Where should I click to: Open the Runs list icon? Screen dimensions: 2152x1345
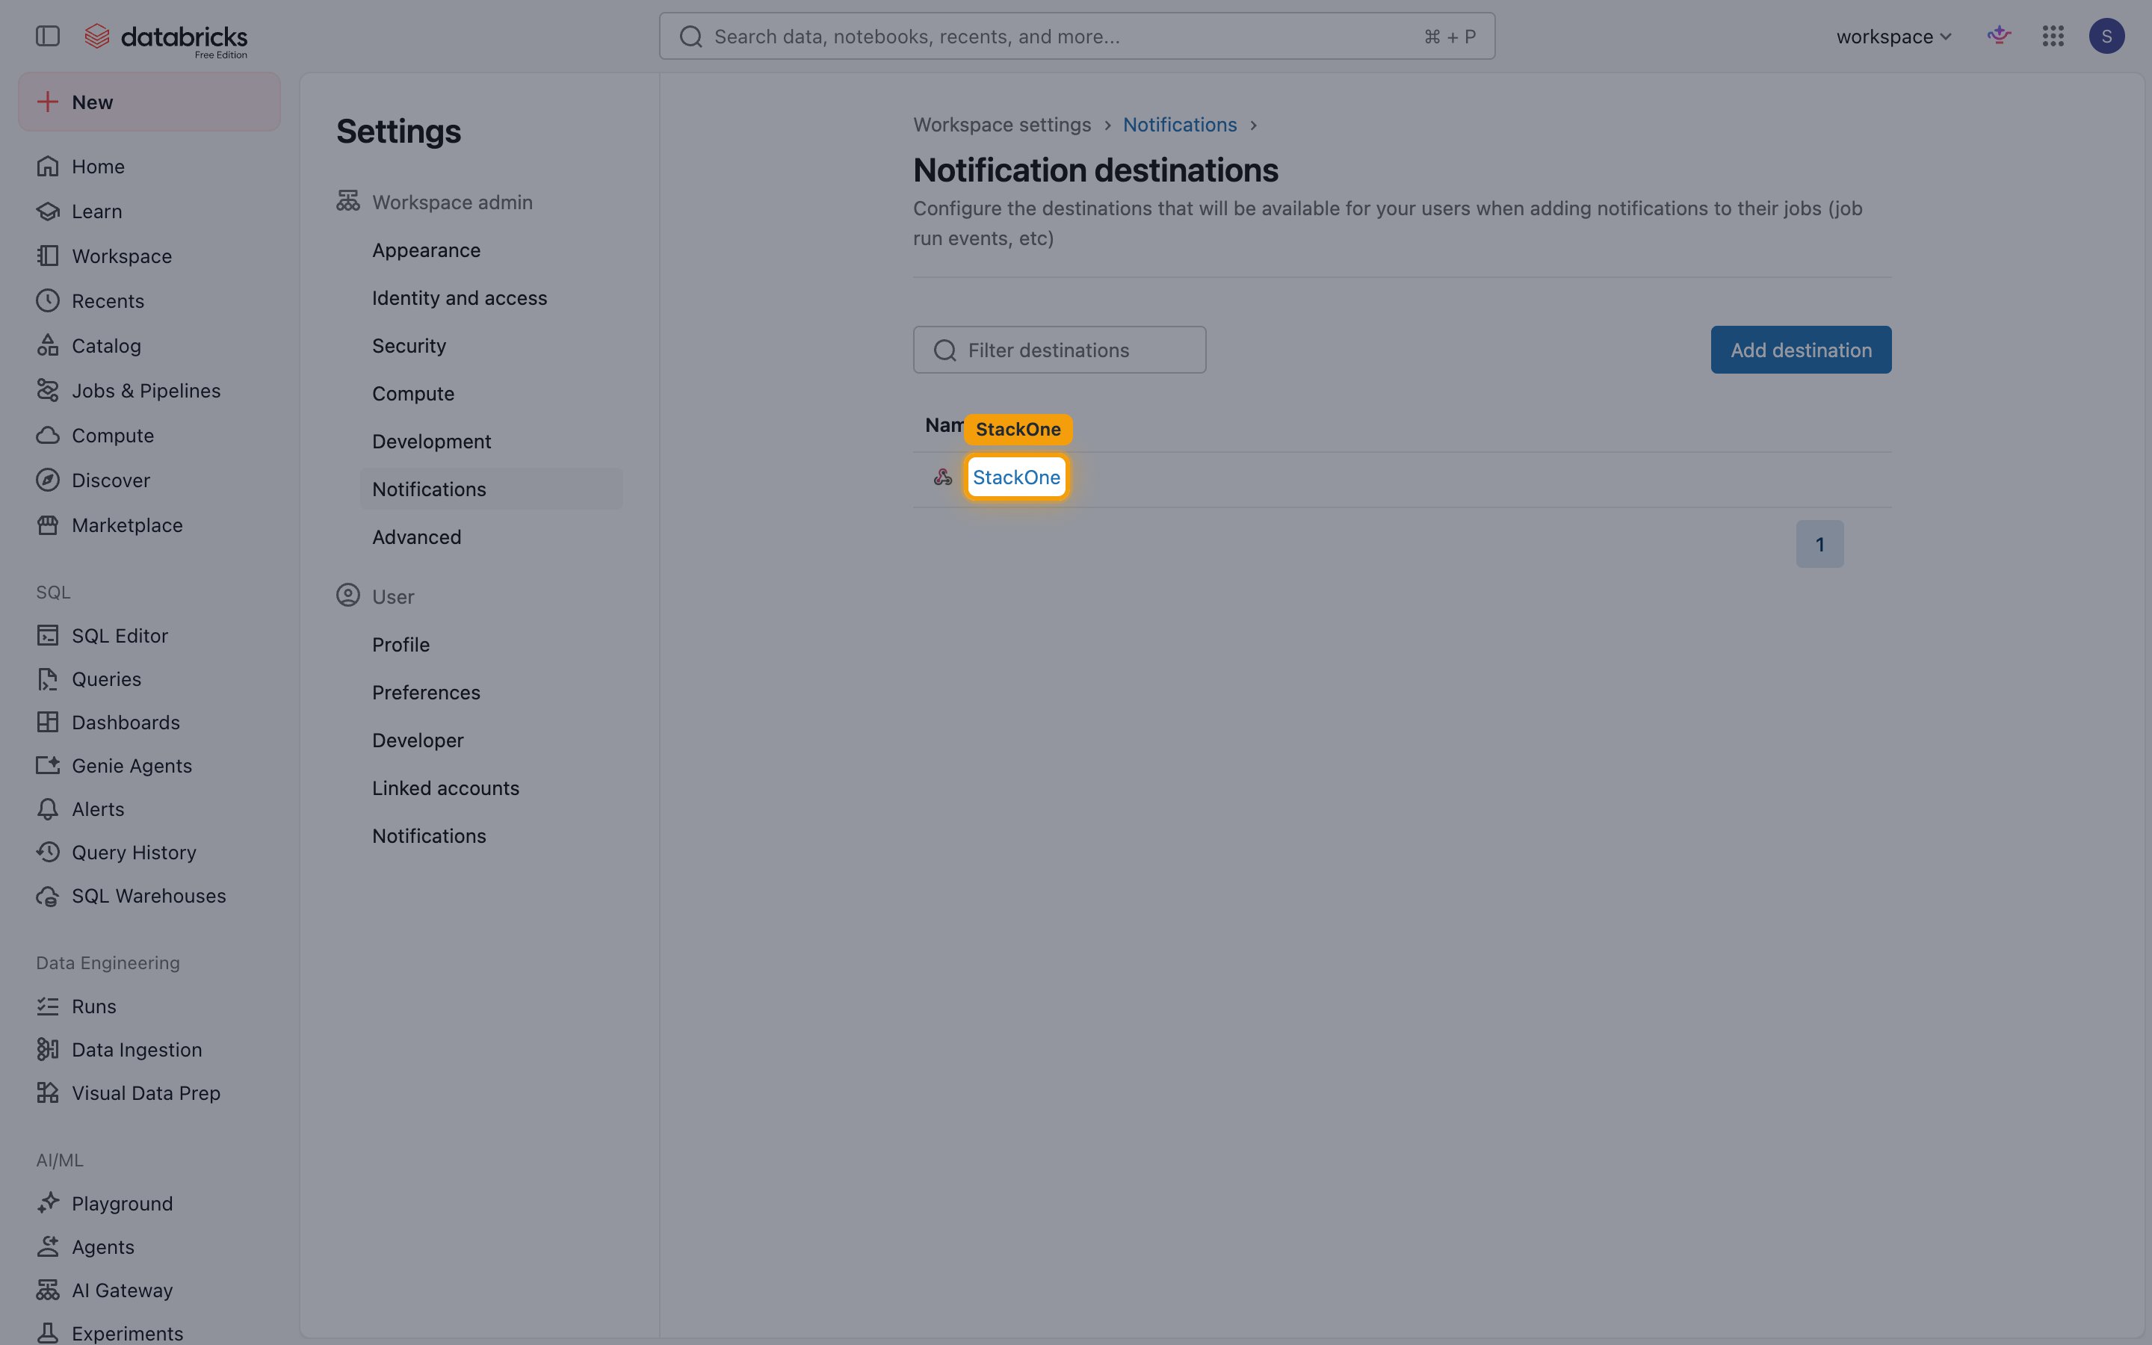[x=48, y=1006]
